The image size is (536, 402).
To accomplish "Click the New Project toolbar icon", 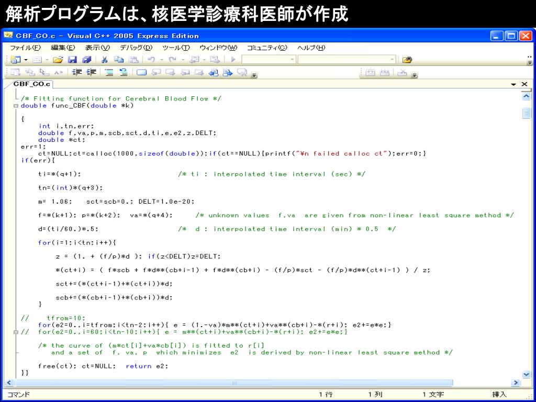I will pos(15,60).
